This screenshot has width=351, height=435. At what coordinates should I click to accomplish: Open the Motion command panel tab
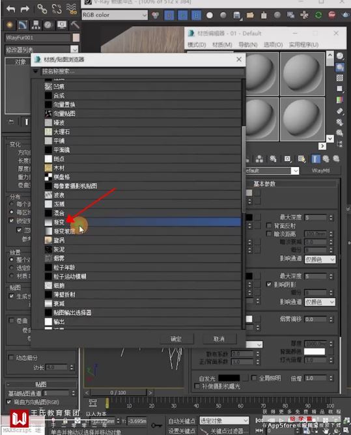pyautogui.click(x=48, y=25)
